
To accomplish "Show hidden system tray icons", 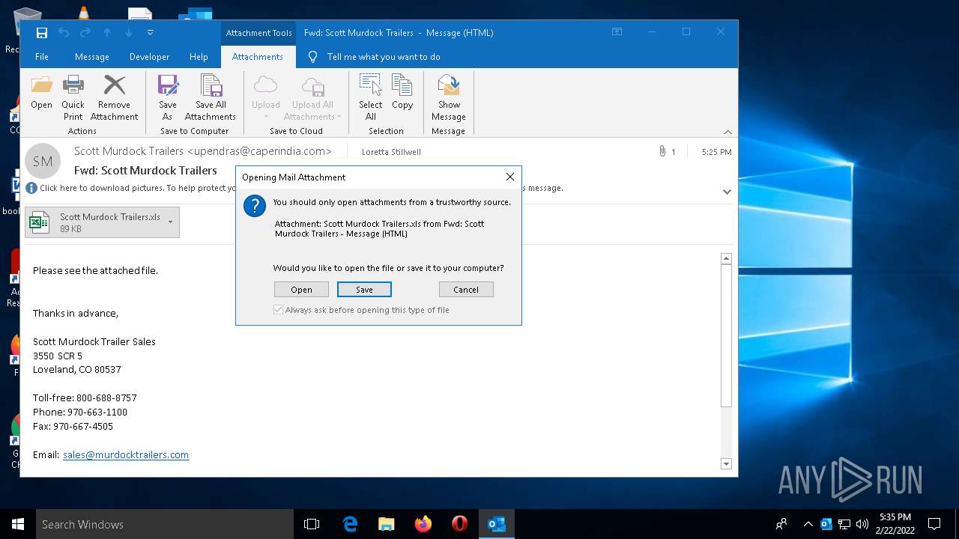I will click(808, 524).
